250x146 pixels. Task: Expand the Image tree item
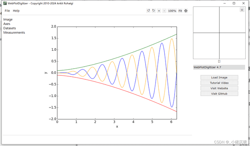click(8, 19)
